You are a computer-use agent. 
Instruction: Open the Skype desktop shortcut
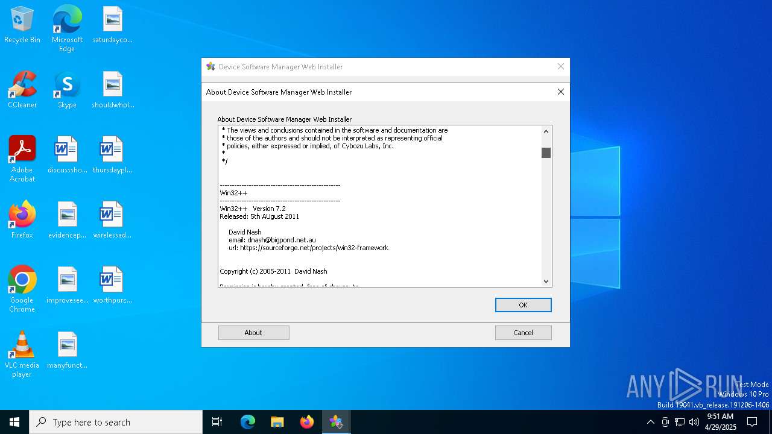tap(67, 90)
